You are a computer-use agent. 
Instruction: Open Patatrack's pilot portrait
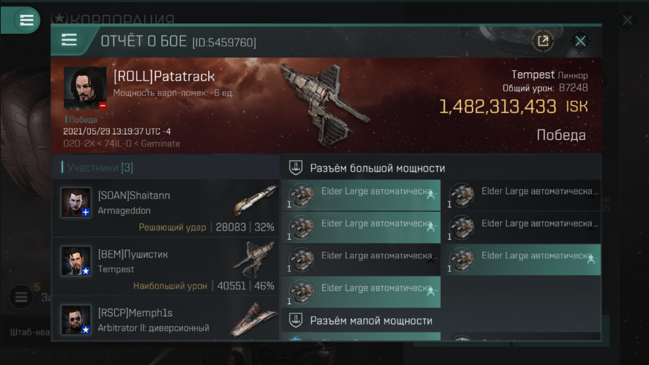[85, 88]
